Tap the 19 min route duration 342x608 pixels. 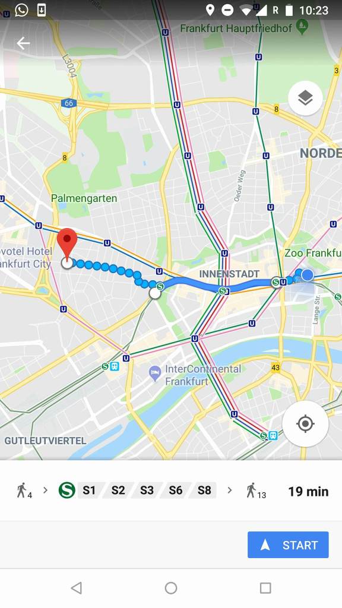click(308, 492)
